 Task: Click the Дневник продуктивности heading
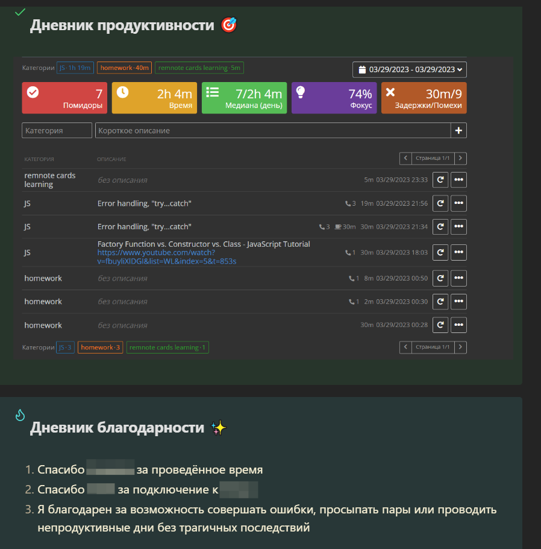coord(122,25)
